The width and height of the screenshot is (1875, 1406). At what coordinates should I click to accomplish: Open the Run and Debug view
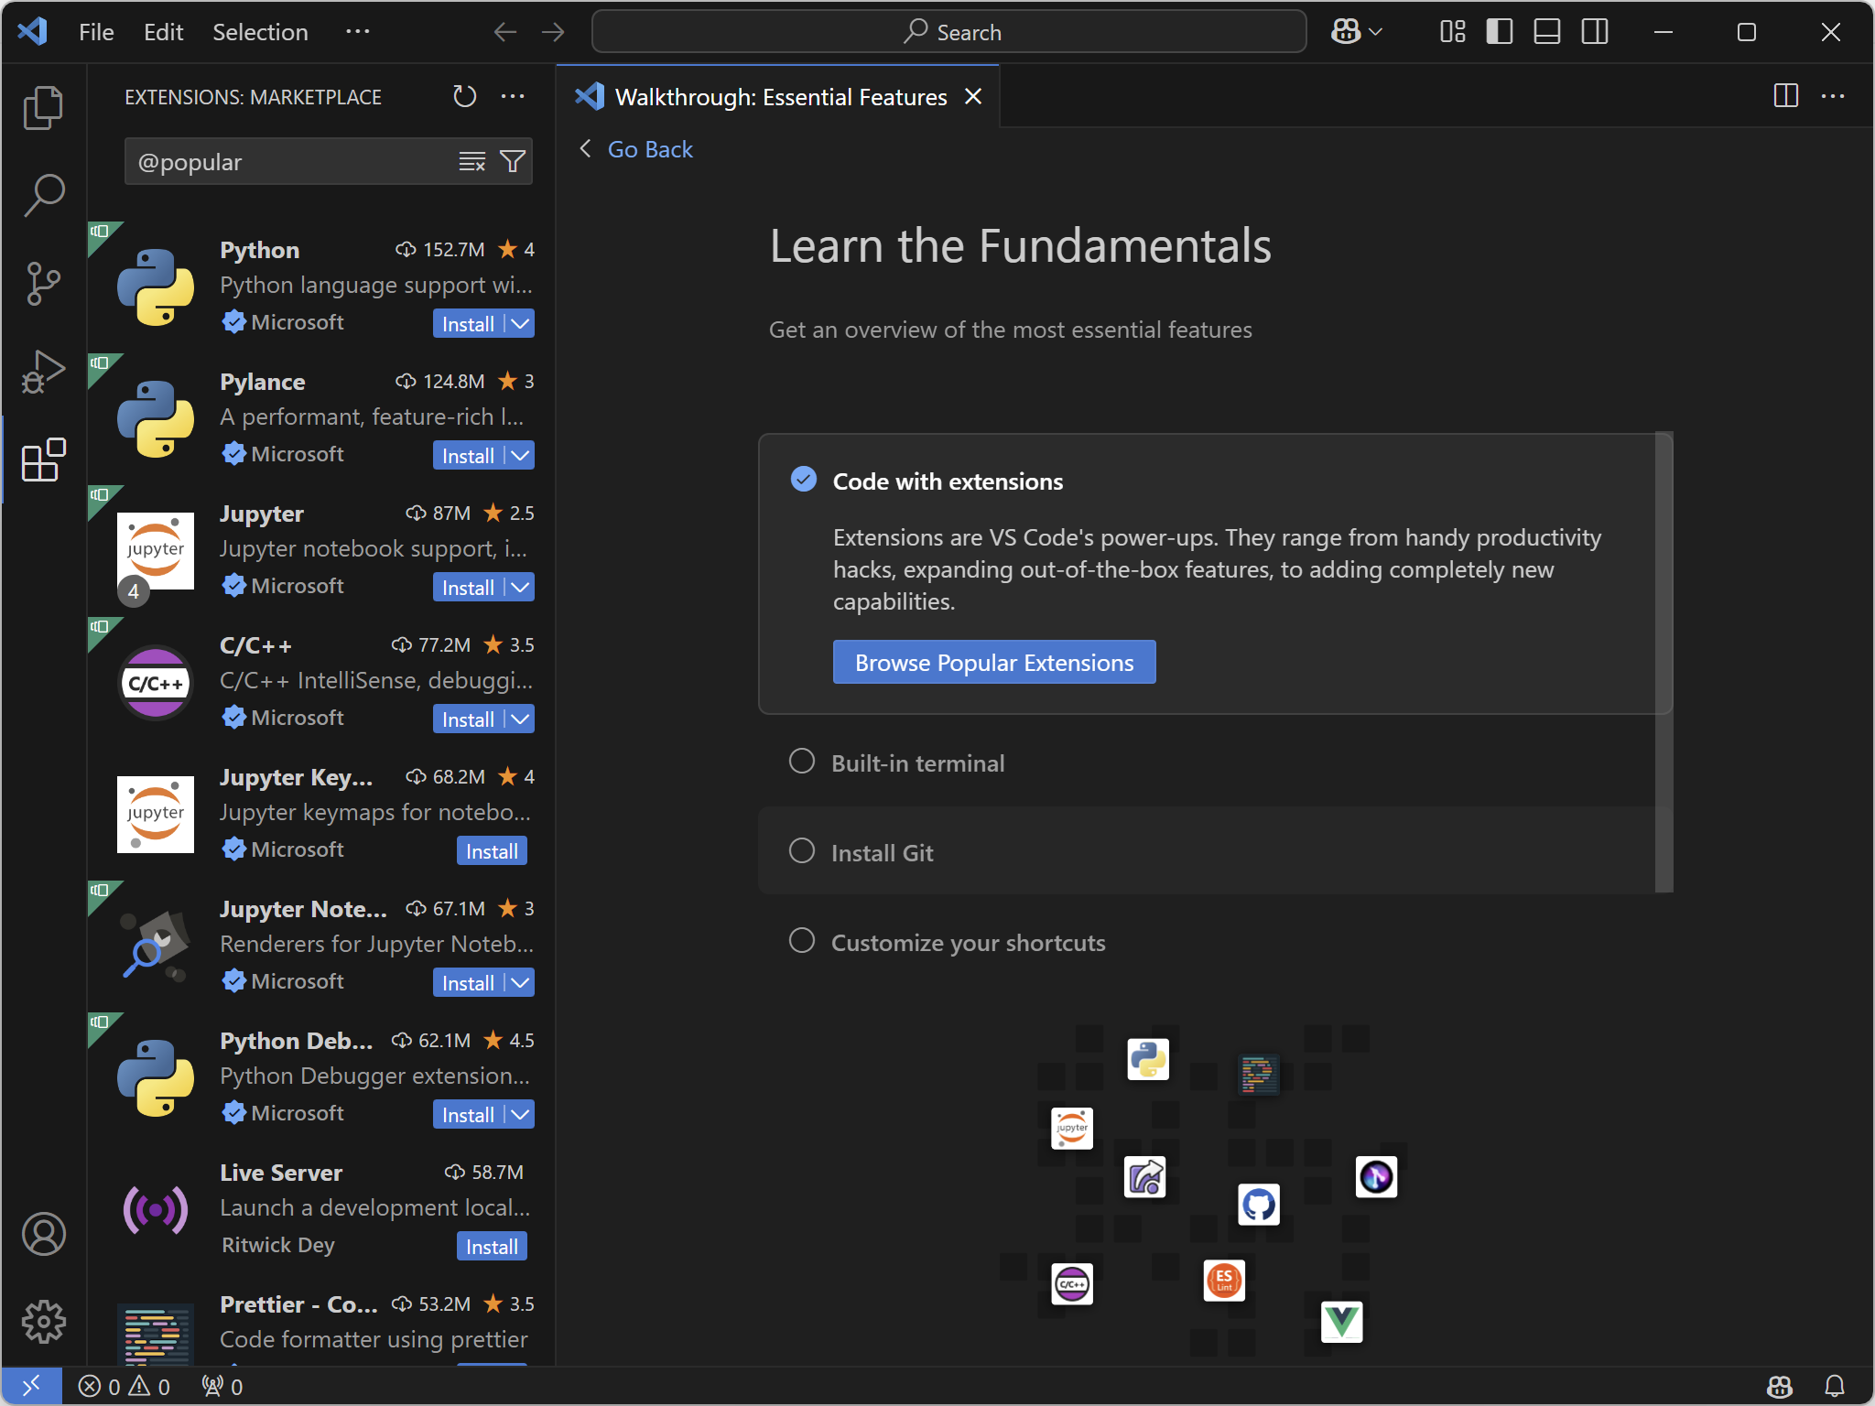pyautogui.click(x=43, y=372)
